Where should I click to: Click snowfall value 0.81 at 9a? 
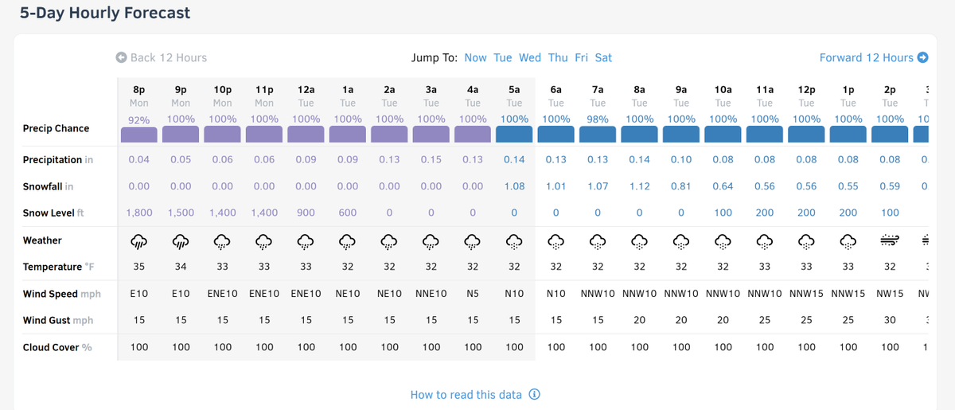click(681, 186)
